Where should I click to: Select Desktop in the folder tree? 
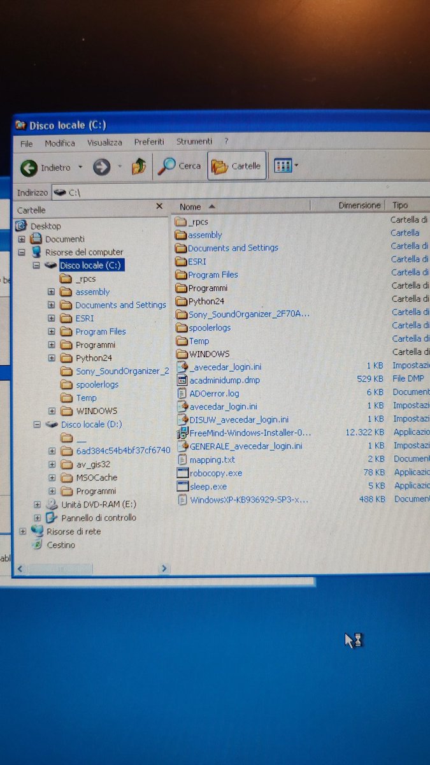[46, 226]
